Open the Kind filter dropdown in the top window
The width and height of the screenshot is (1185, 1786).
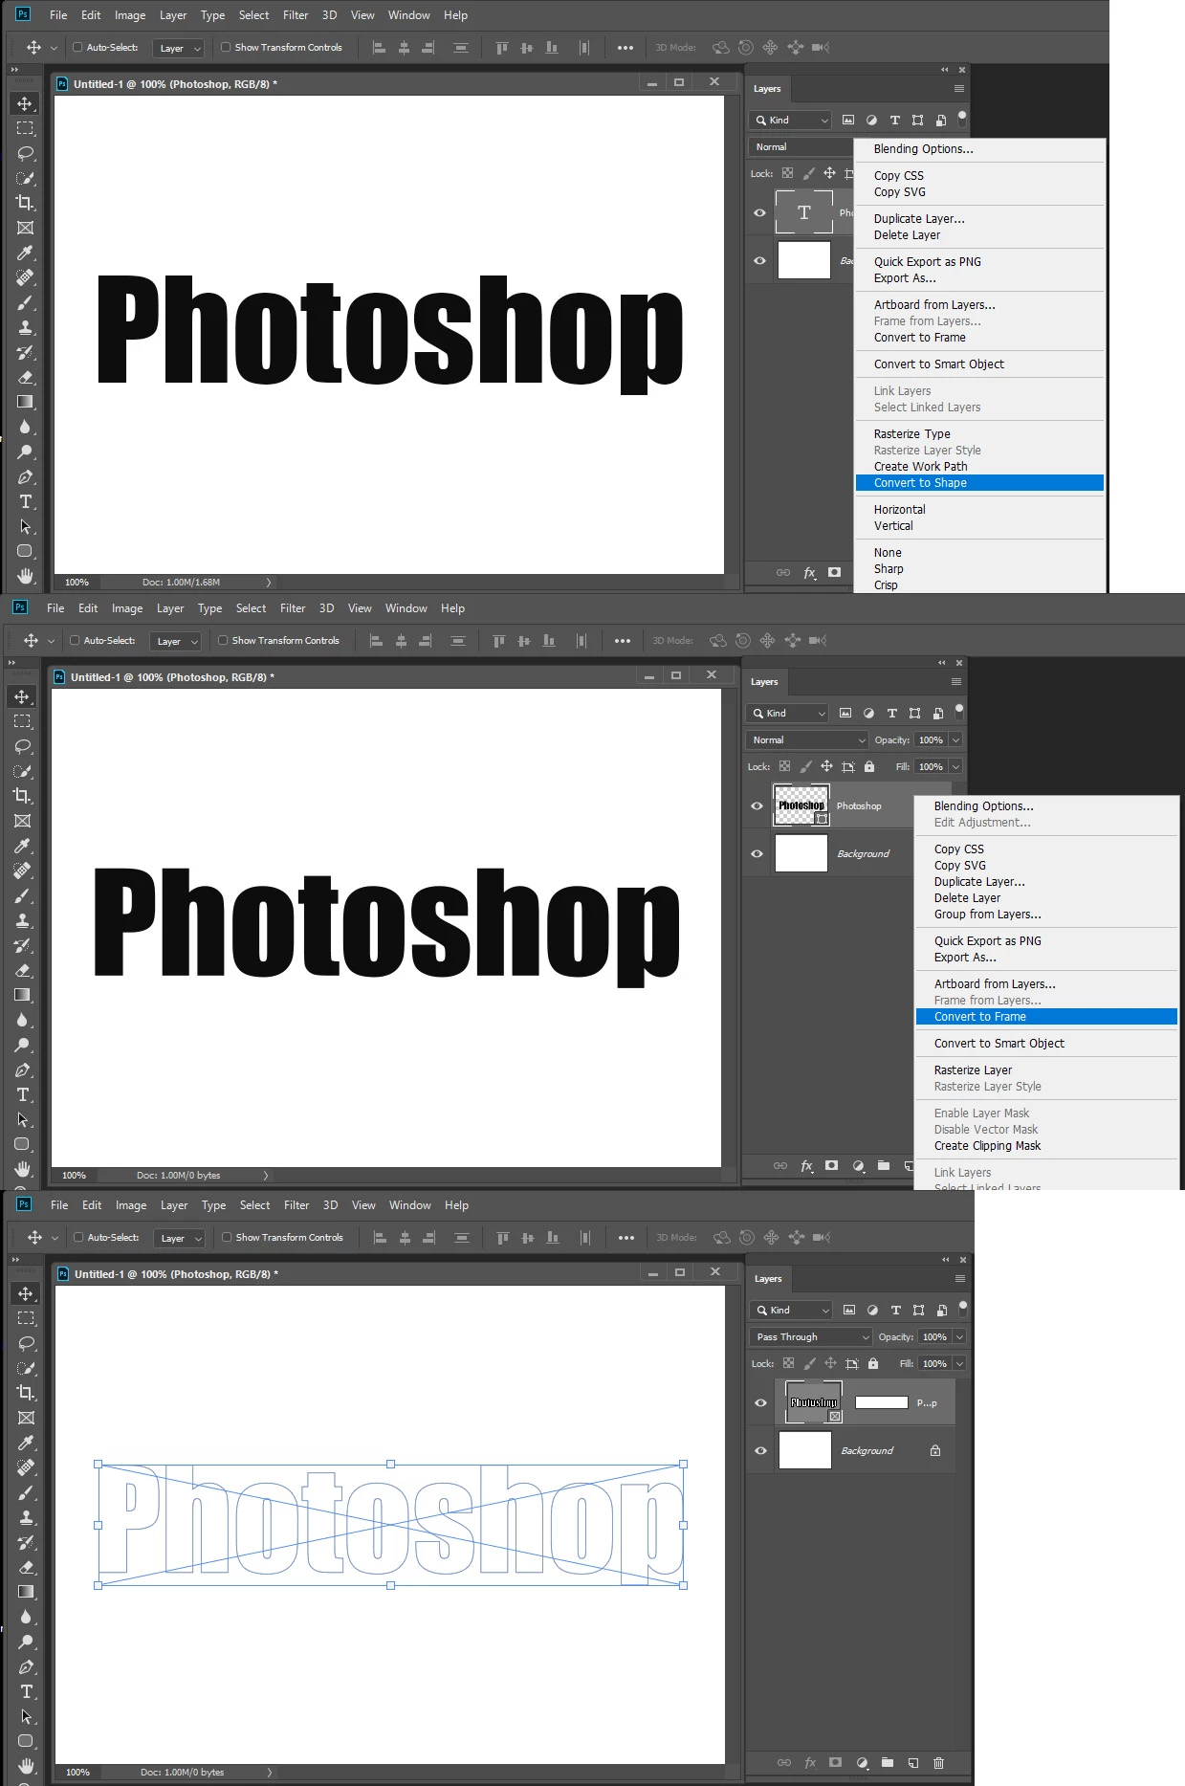790,120
